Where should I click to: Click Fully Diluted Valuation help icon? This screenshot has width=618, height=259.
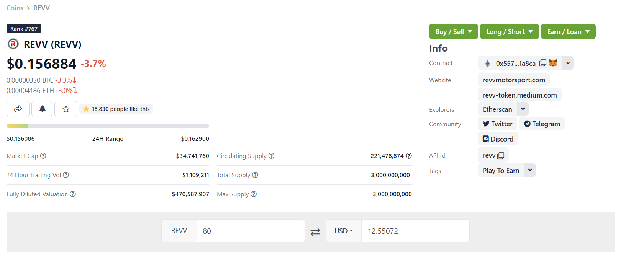[73, 194]
